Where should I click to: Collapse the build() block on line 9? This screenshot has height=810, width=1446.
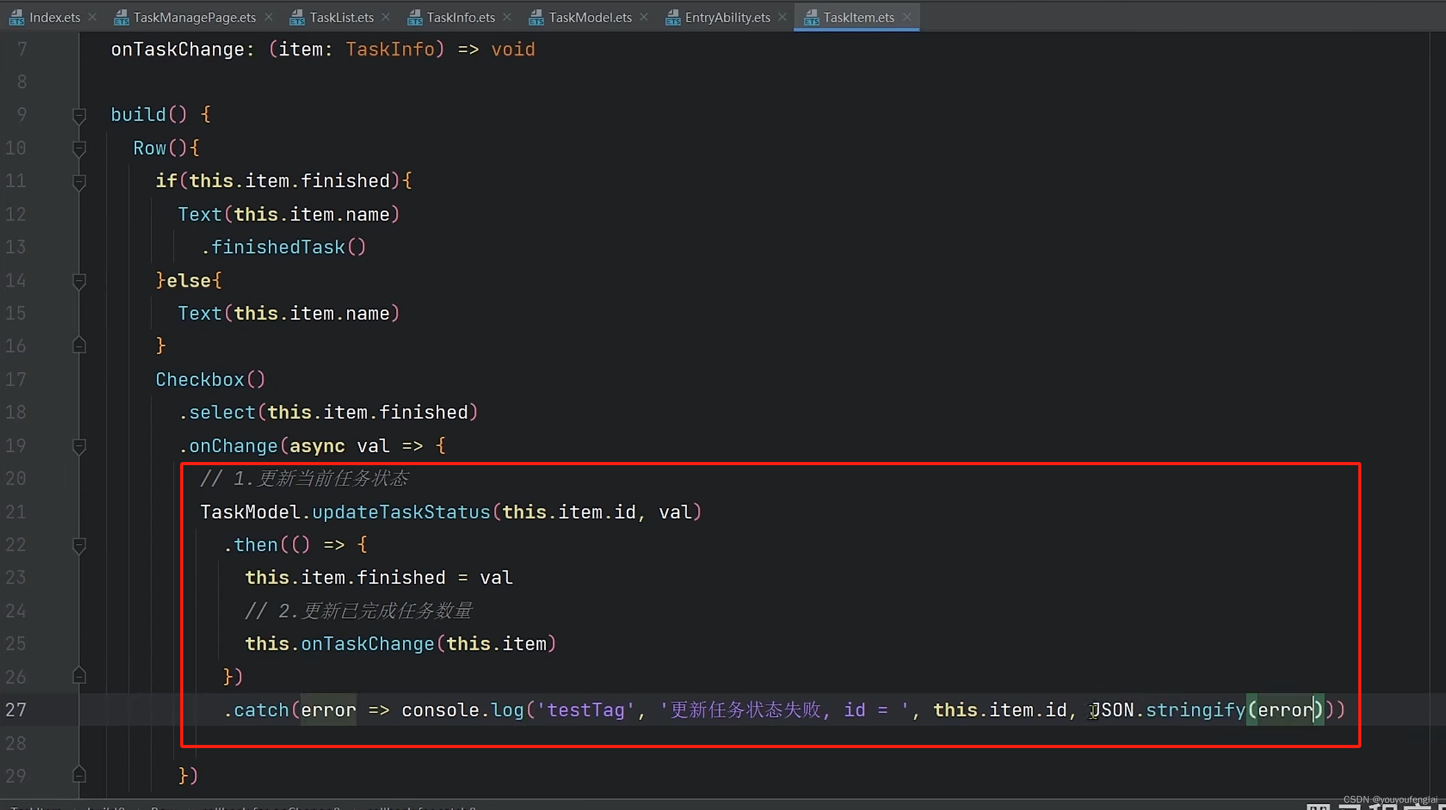(x=79, y=116)
